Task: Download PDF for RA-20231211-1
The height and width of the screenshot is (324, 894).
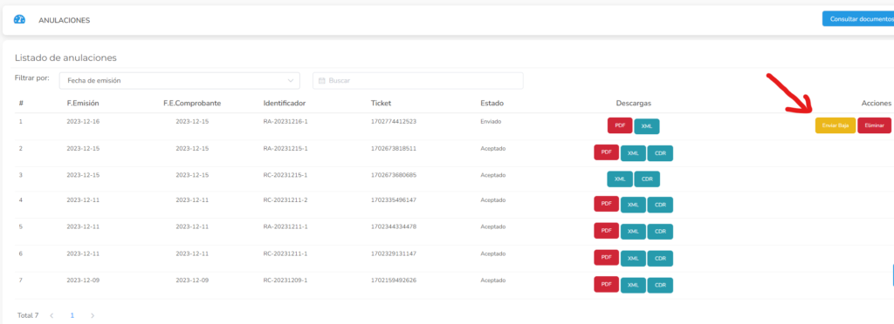Action: pyautogui.click(x=606, y=230)
